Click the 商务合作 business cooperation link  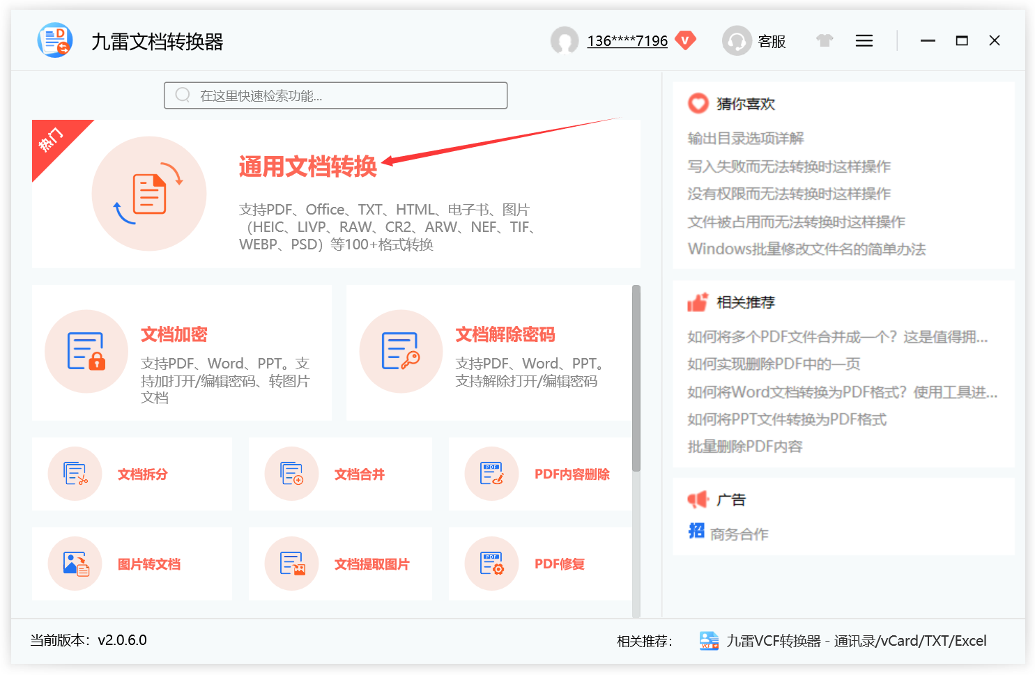(x=739, y=534)
